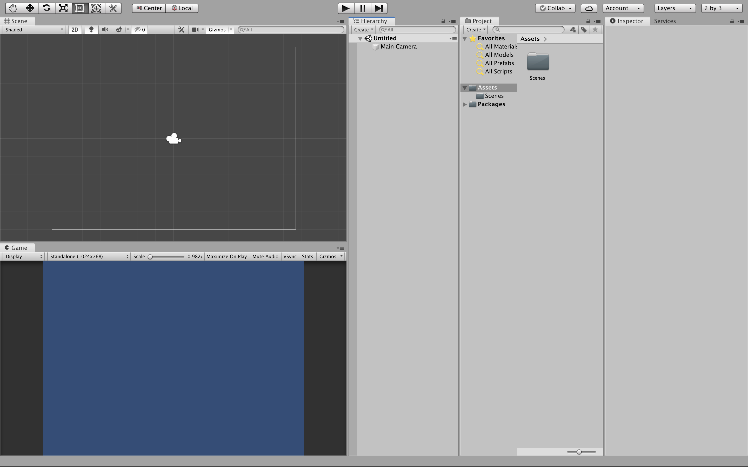Open the cloud Services button
Viewport: 748px width, 467px height.
click(589, 8)
